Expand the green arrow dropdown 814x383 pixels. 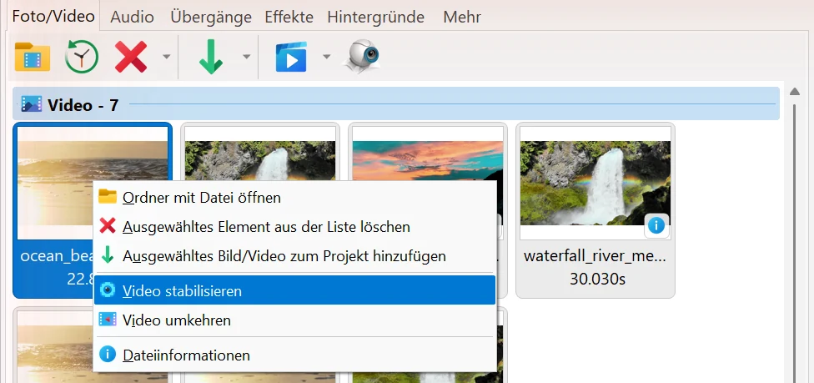pos(247,56)
